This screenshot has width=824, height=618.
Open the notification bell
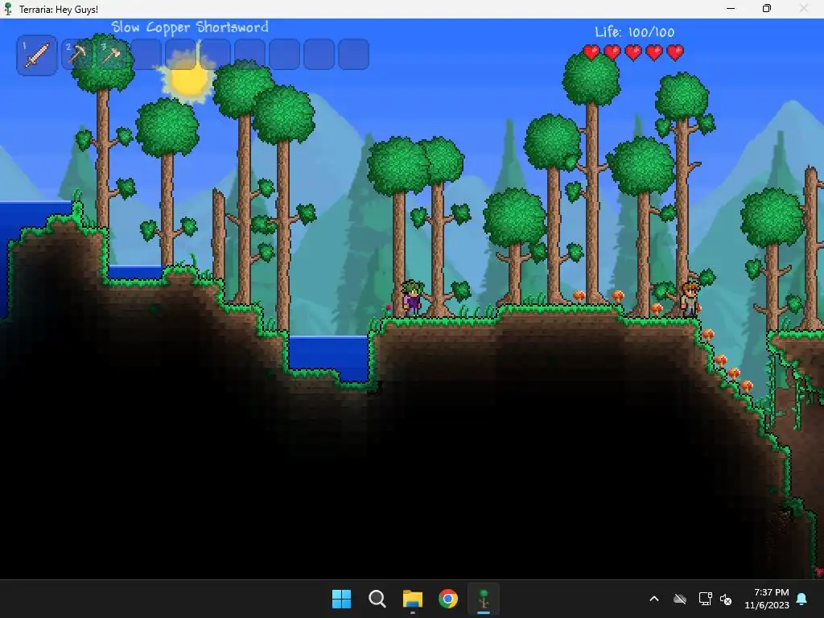[x=802, y=599]
